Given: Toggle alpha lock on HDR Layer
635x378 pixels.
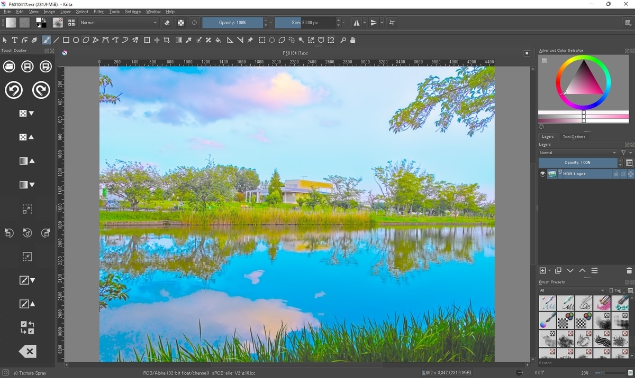Looking at the screenshot, I should pyautogui.click(x=631, y=174).
